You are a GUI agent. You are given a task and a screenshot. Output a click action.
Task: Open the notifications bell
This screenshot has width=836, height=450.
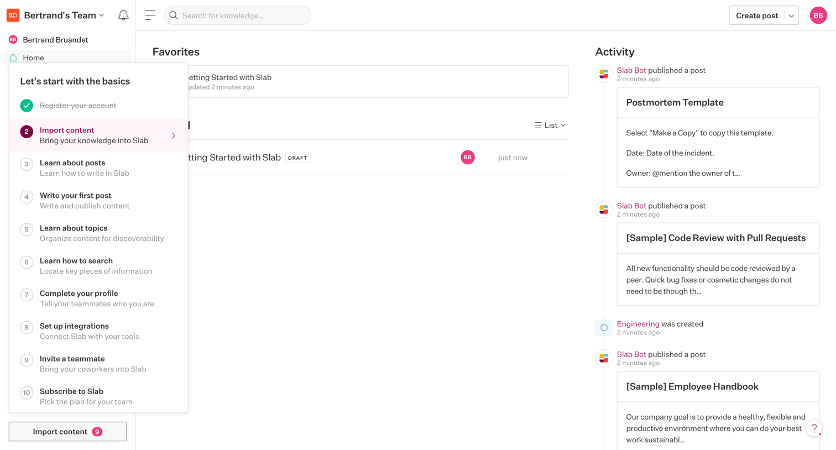pyautogui.click(x=123, y=15)
